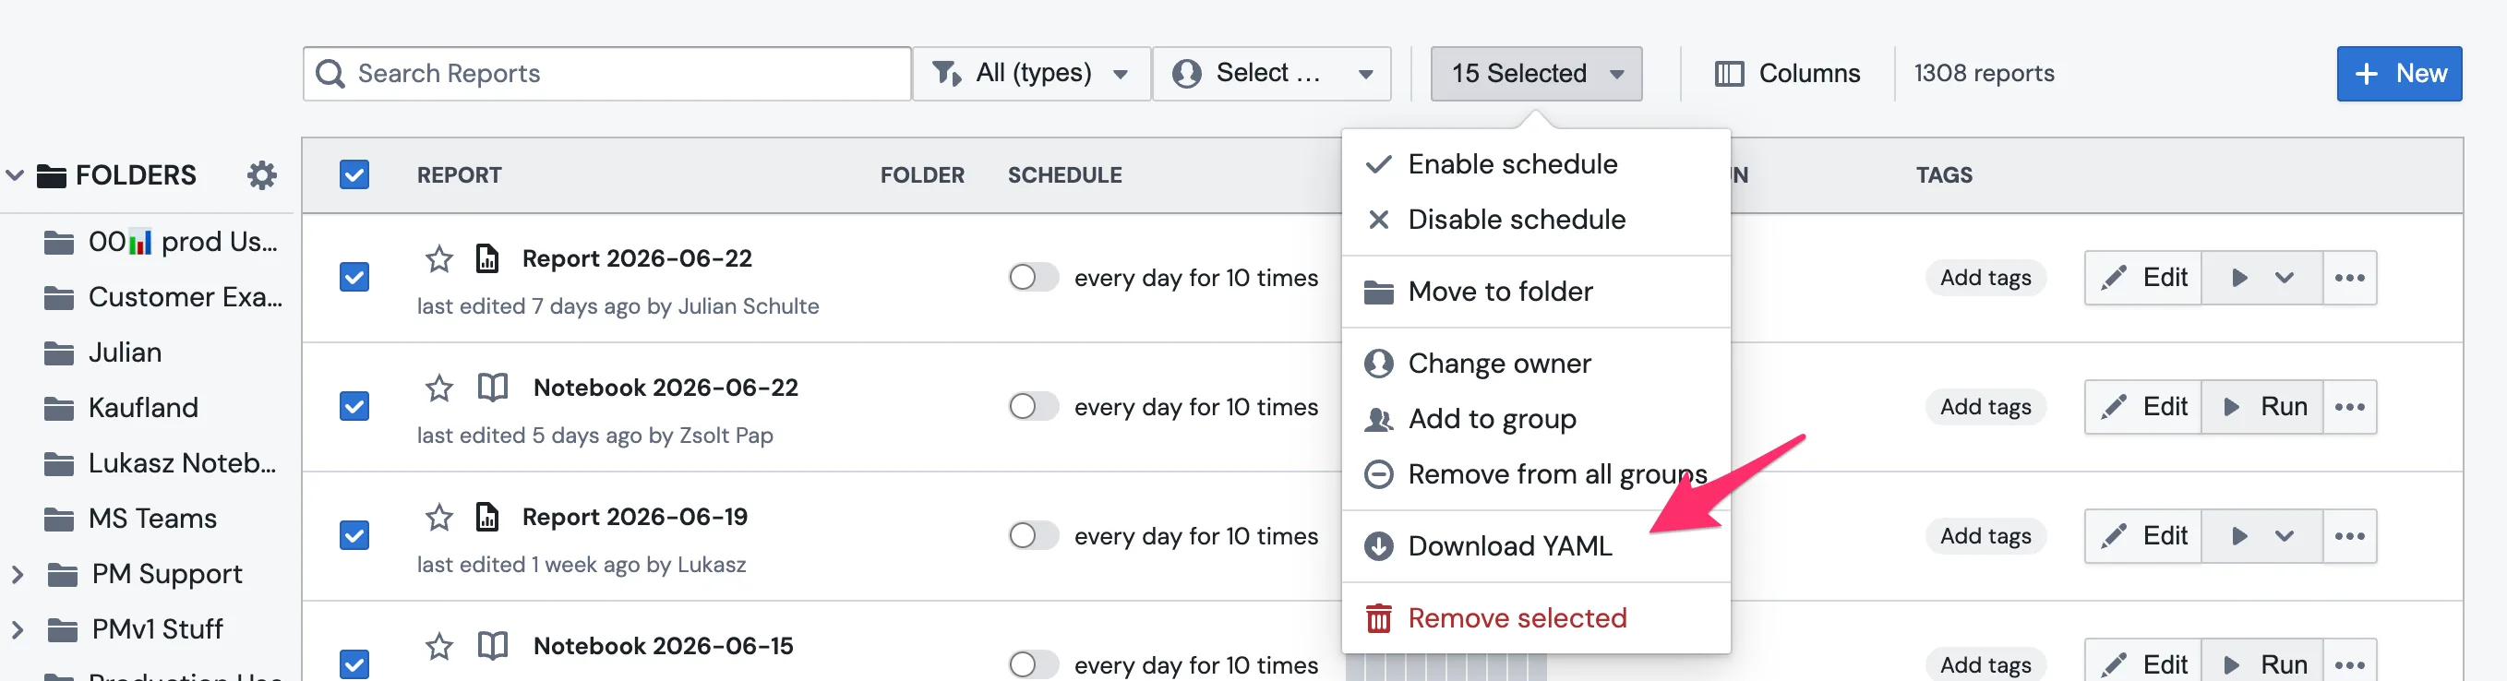The width and height of the screenshot is (2507, 681).
Task: Select Add to group menu item
Action: [1536, 419]
